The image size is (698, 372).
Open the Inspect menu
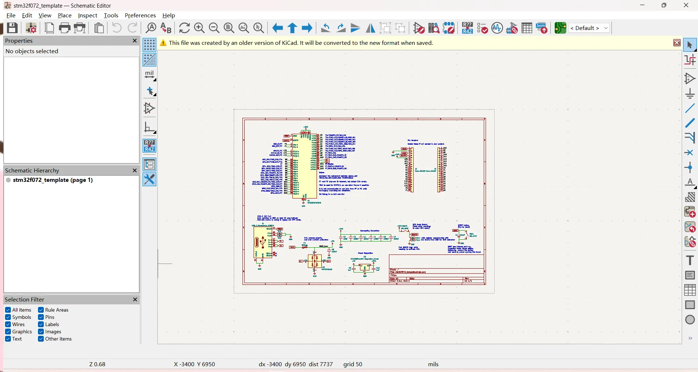point(88,15)
